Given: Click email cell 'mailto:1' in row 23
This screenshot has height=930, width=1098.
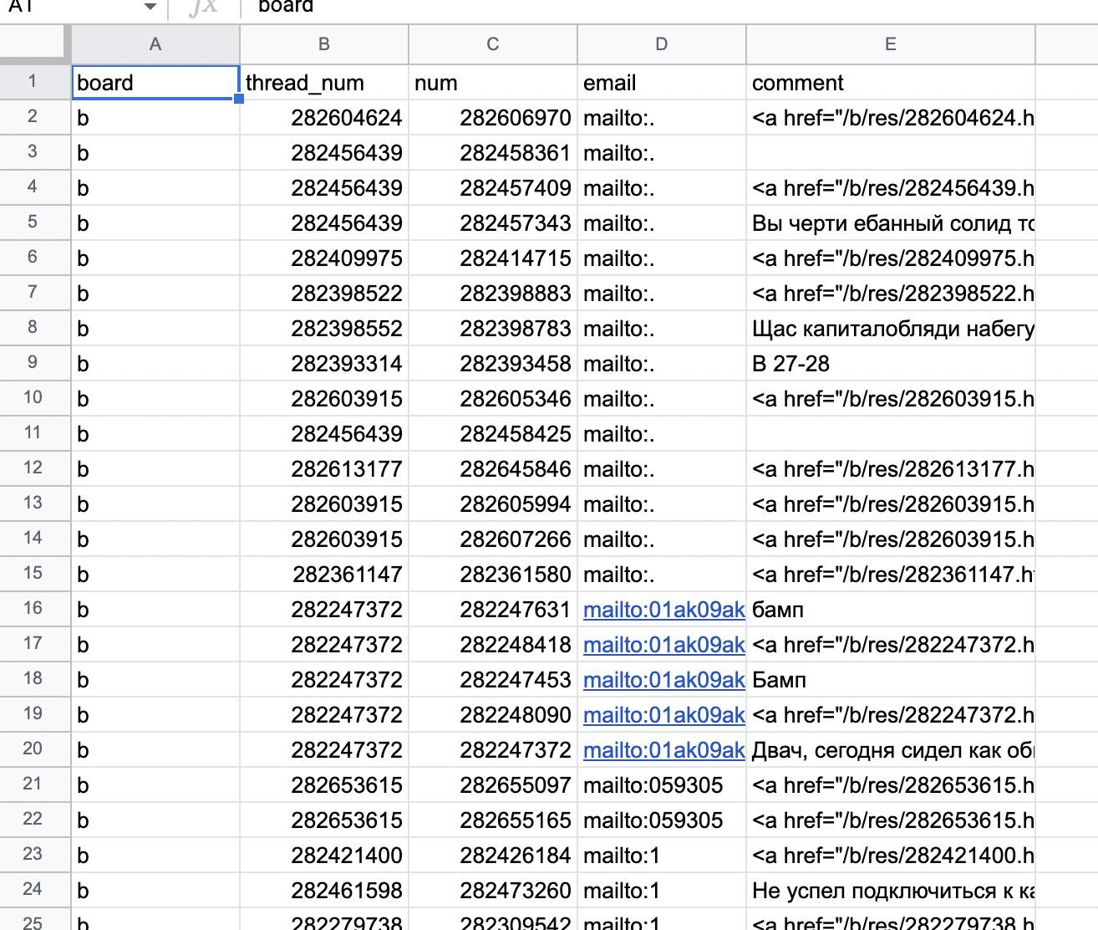Looking at the screenshot, I should 662,856.
